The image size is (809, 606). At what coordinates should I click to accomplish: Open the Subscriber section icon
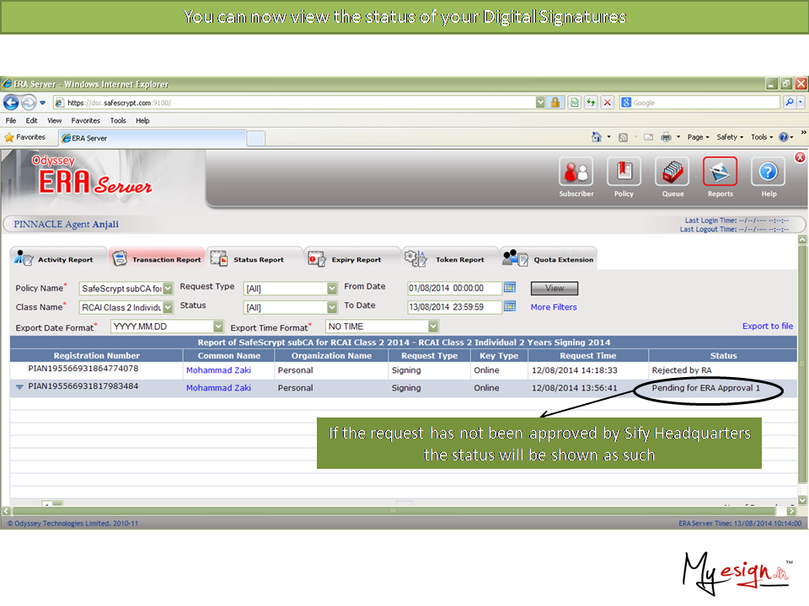click(576, 173)
